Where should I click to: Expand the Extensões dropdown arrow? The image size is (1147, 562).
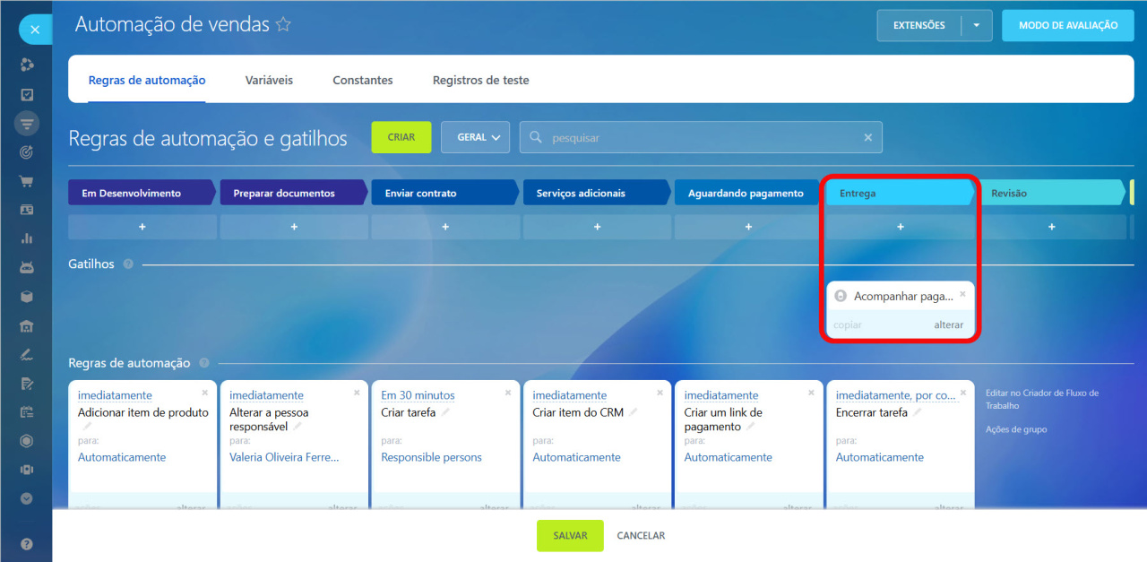(977, 26)
